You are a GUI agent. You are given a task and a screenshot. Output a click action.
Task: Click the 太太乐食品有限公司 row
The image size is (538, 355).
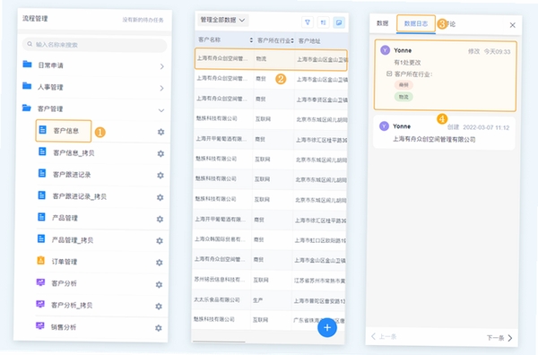pos(269,300)
